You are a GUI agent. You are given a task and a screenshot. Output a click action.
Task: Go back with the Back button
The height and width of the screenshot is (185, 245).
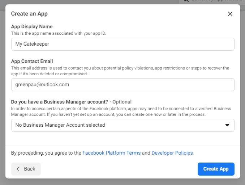(26, 169)
